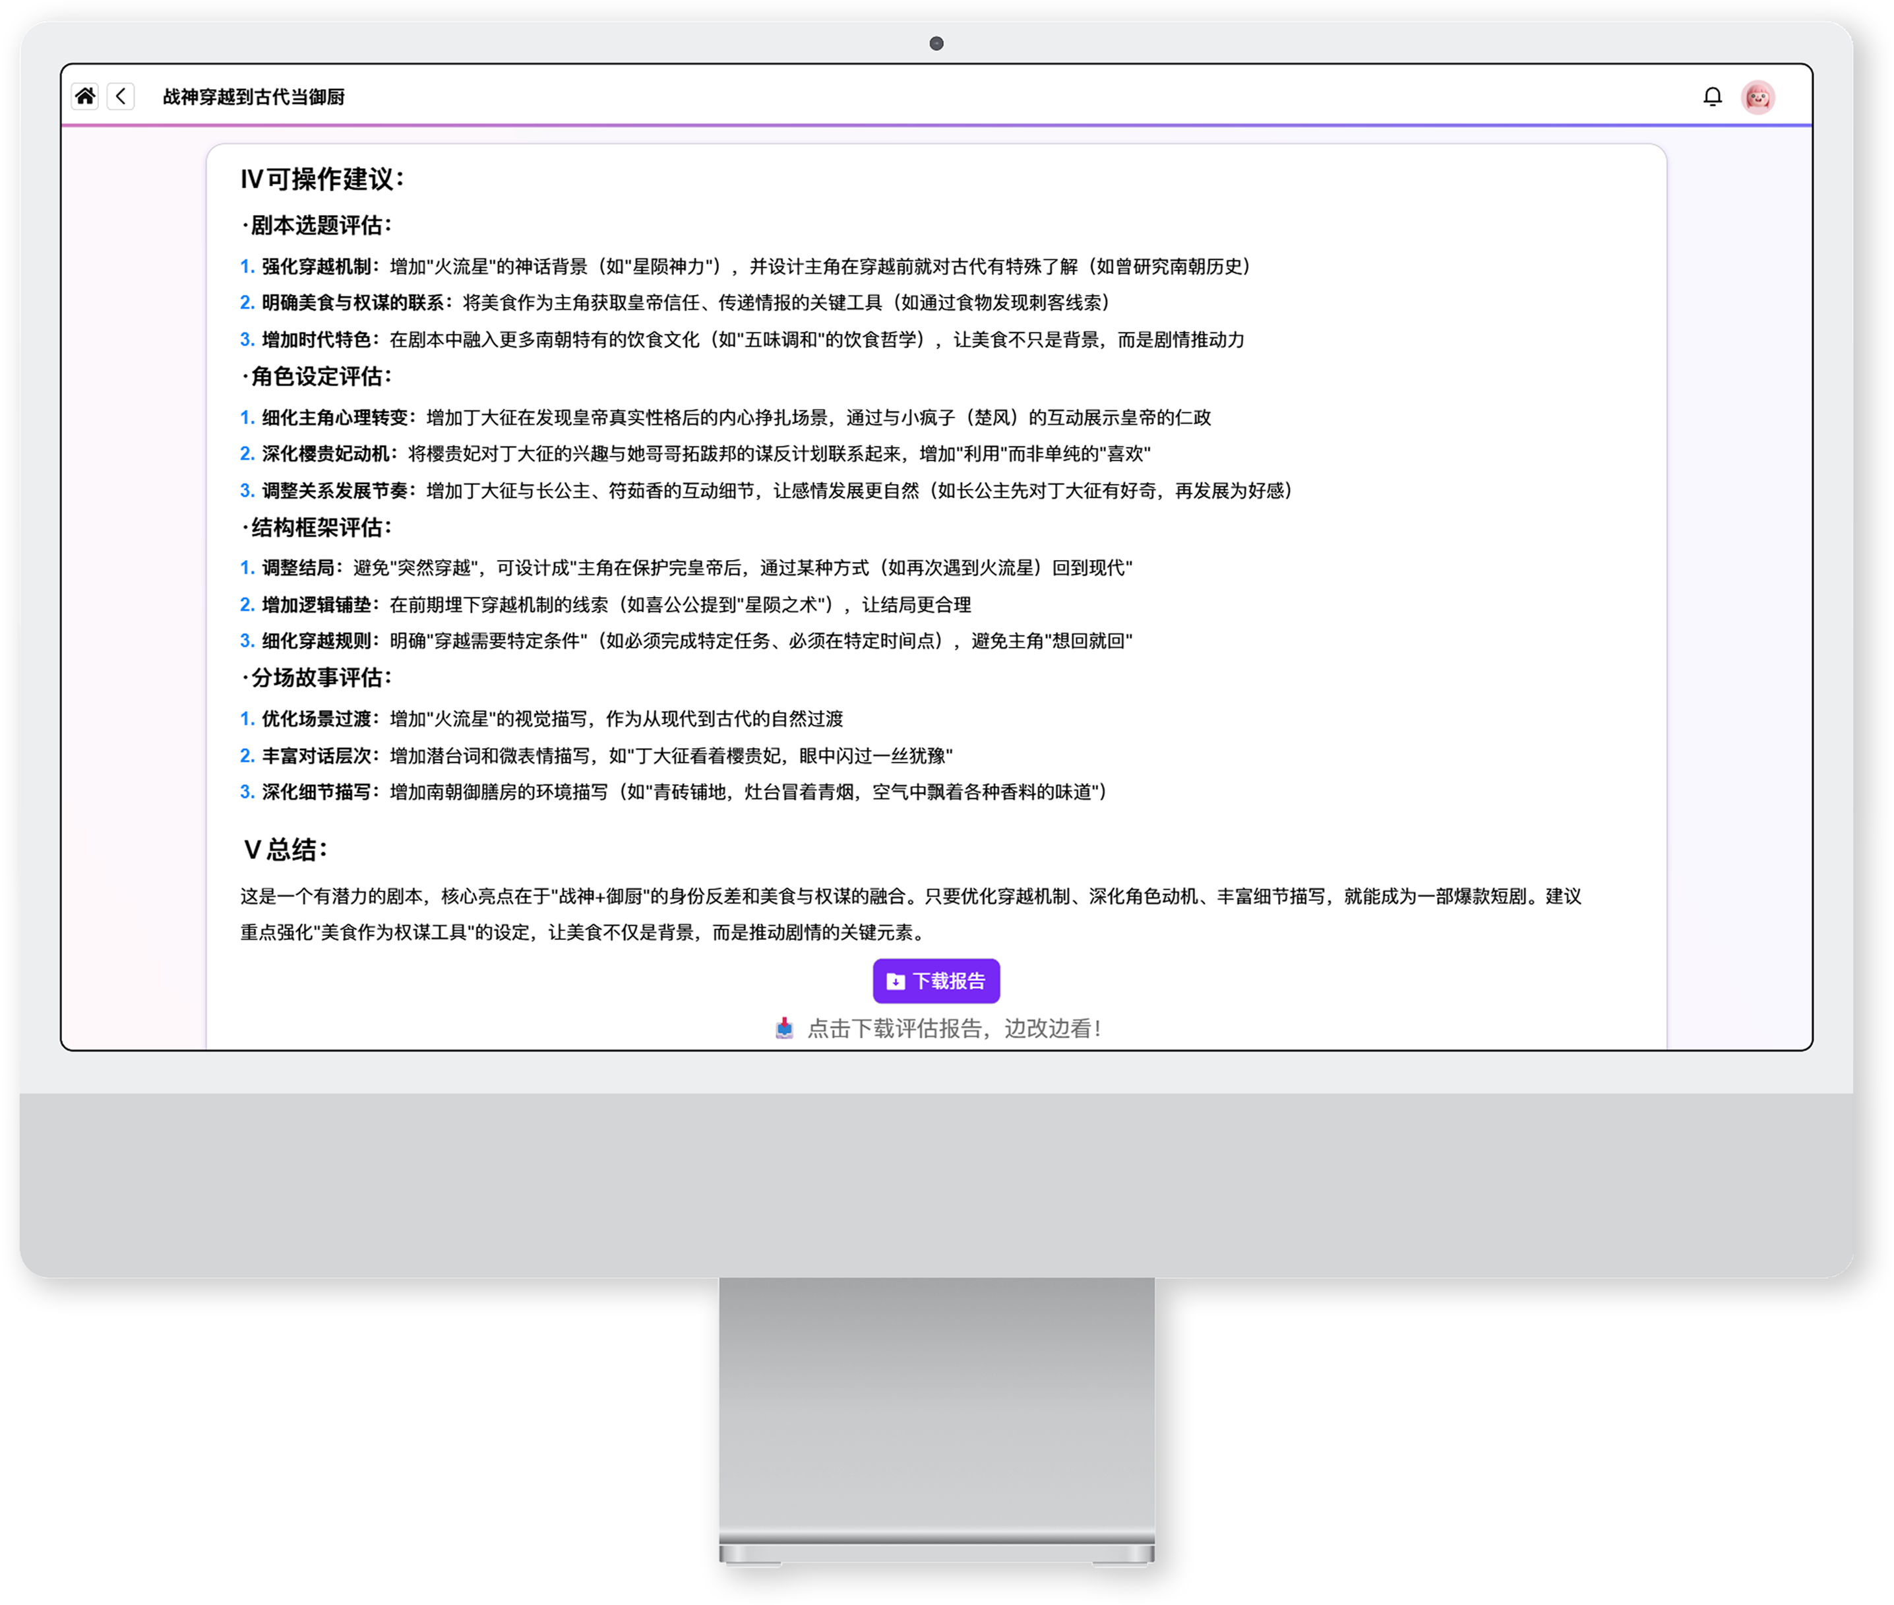Open notifications bell
Screen dimensions: 1894x1605
pyautogui.click(x=1712, y=96)
